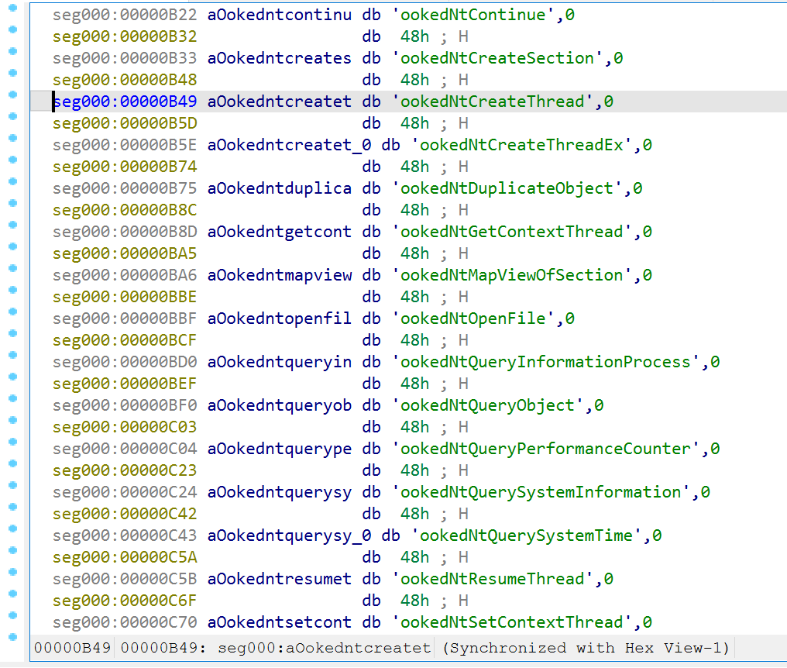The height and width of the screenshot is (668, 787).
Task: Click label aOokedntquerysy_0
Action: [289, 535]
